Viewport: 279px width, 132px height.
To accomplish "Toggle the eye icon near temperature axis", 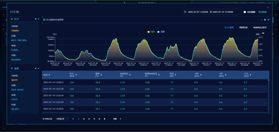I will 263,33.
